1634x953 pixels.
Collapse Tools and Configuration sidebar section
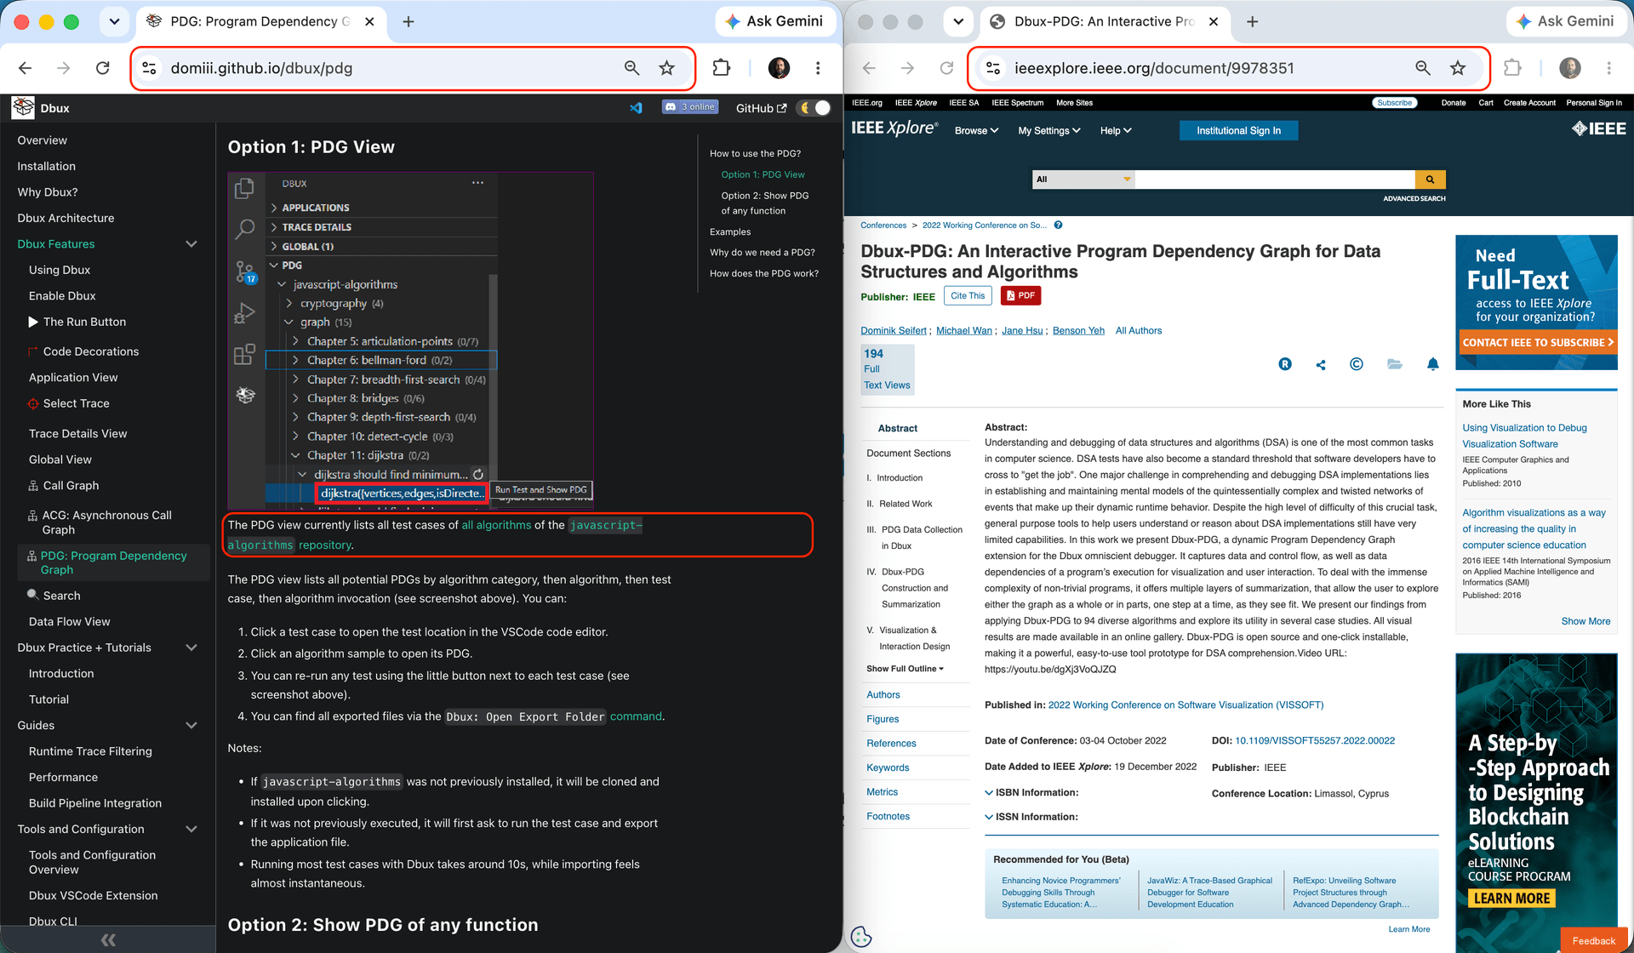tap(191, 830)
